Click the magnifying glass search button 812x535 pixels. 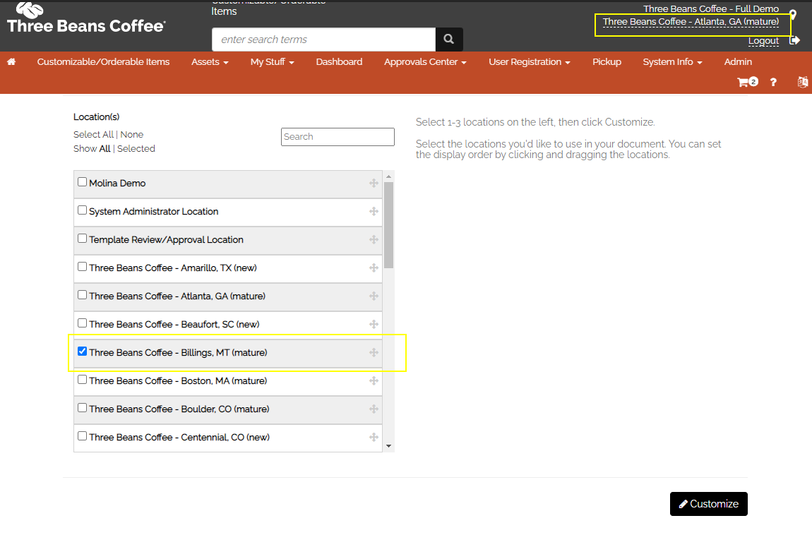click(x=449, y=40)
